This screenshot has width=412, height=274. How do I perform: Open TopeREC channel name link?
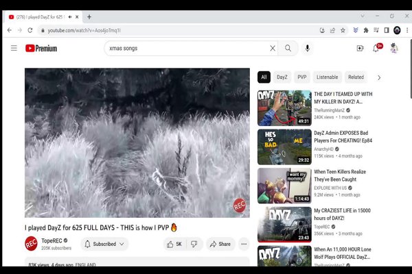pyautogui.click(x=51, y=240)
